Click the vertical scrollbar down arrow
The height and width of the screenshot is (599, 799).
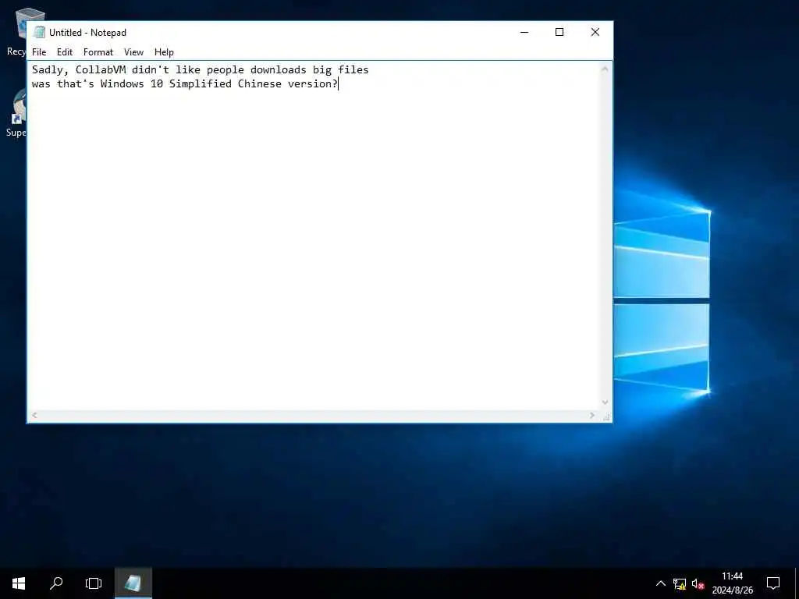[x=605, y=402]
